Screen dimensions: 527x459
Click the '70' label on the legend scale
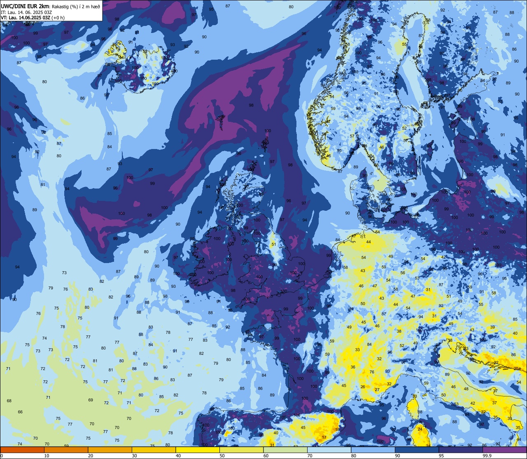pos(310,456)
